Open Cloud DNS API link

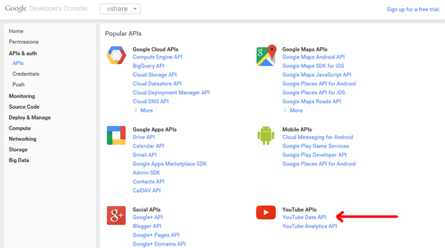pyautogui.click(x=151, y=102)
